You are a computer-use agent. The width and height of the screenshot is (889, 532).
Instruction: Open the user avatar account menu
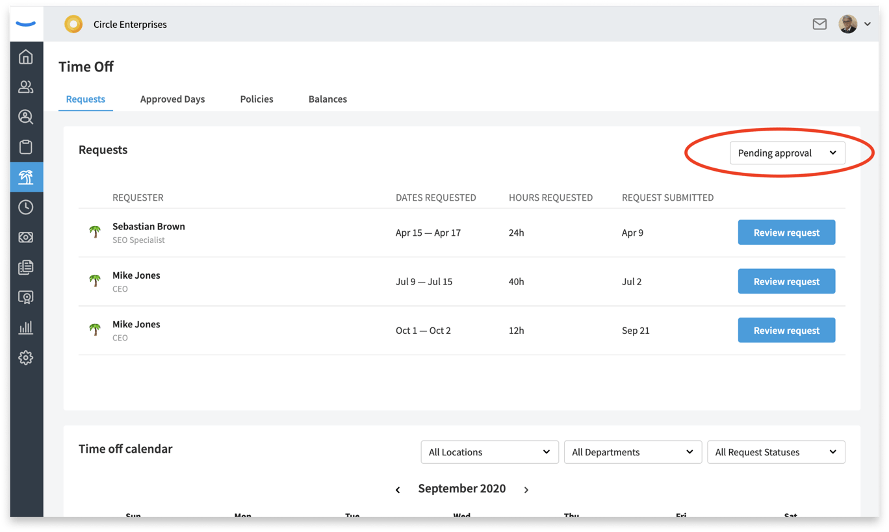pyautogui.click(x=854, y=24)
